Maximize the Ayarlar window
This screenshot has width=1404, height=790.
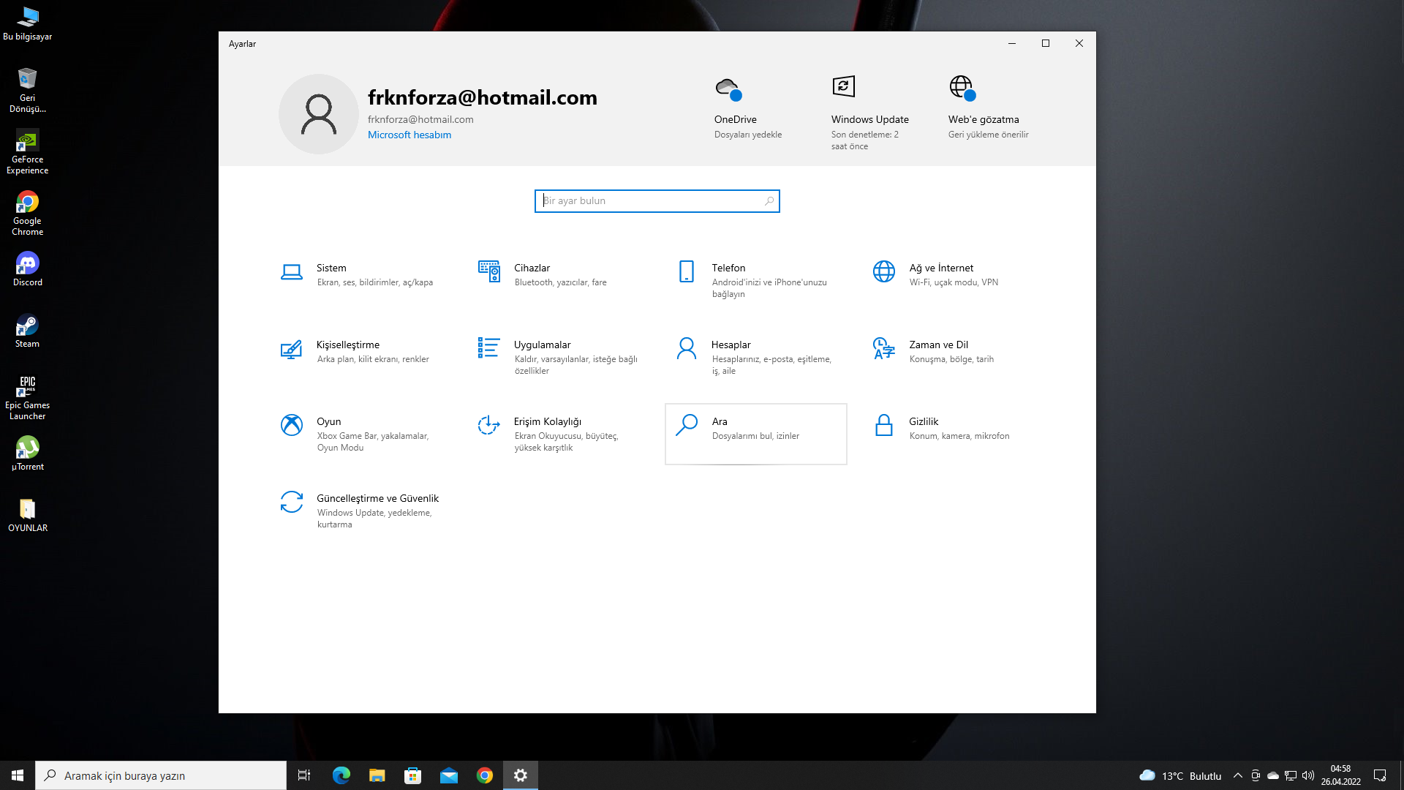tap(1046, 43)
